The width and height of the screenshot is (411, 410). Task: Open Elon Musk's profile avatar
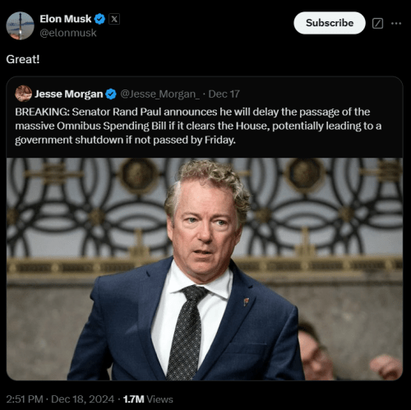coord(20,25)
